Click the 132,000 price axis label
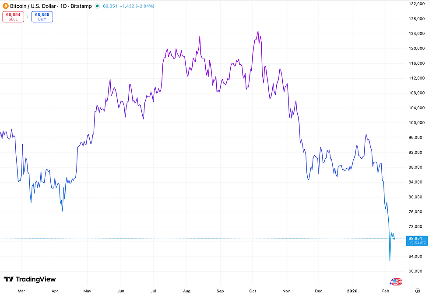 click(416, 4)
